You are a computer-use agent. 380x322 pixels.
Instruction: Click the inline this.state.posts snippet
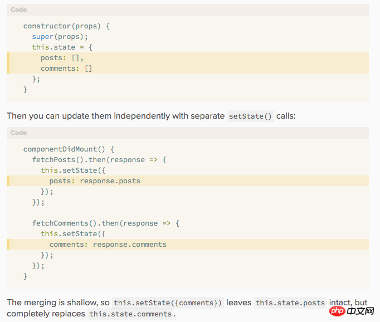click(x=290, y=303)
